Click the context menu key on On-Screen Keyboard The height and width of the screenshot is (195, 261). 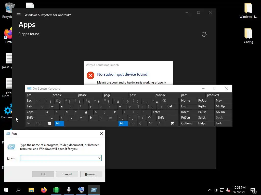coord(173,123)
